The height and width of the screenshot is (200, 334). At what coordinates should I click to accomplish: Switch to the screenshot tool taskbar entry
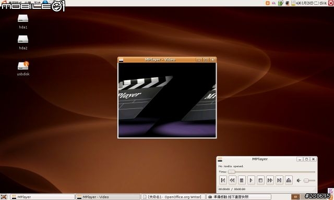238,197
